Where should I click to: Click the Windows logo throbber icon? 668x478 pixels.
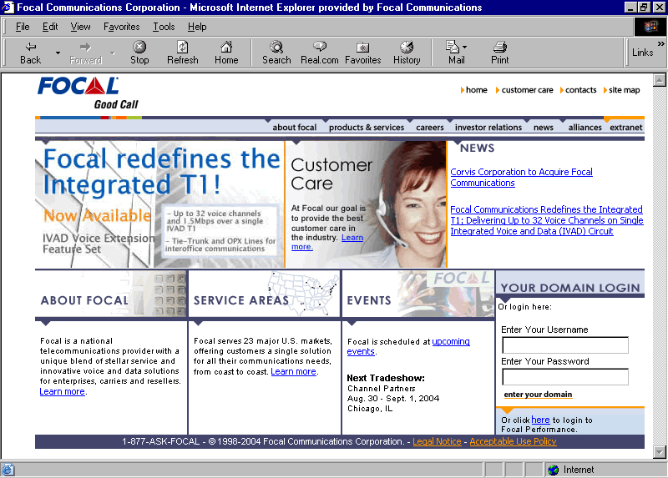pos(650,27)
